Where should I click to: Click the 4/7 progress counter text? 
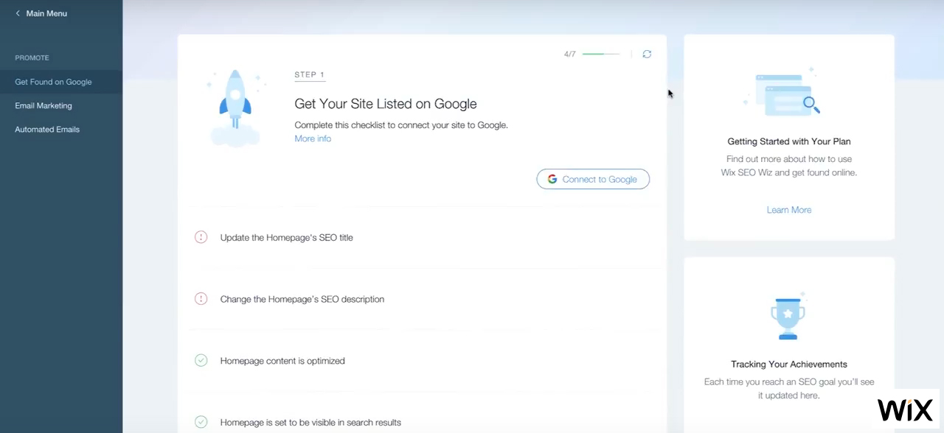coord(569,54)
